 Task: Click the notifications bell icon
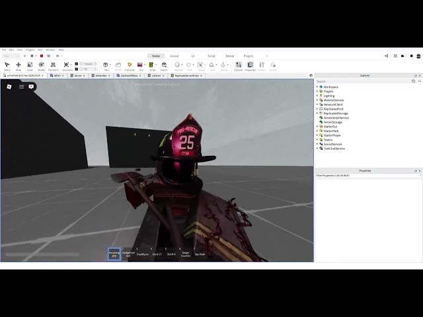[x=411, y=56]
